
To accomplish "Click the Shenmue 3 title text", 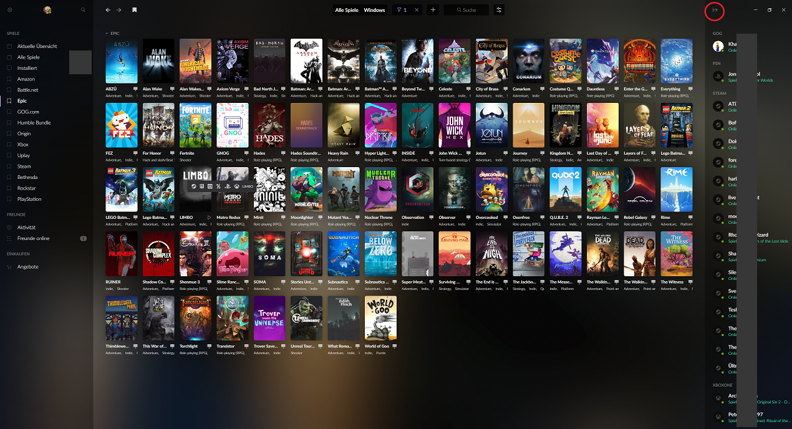I will [x=190, y=282].
